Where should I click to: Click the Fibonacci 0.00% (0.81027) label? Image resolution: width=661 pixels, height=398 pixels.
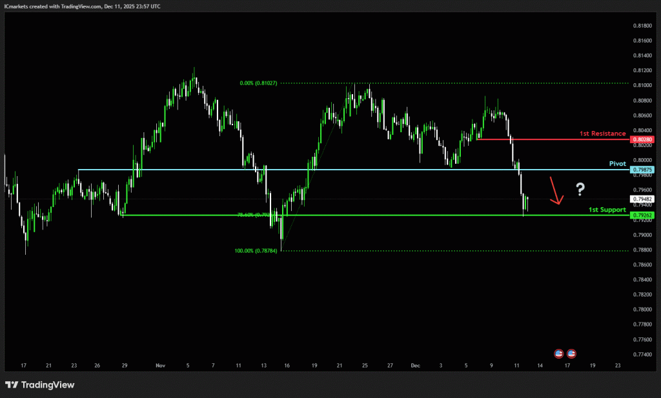(x=258, y=83)
